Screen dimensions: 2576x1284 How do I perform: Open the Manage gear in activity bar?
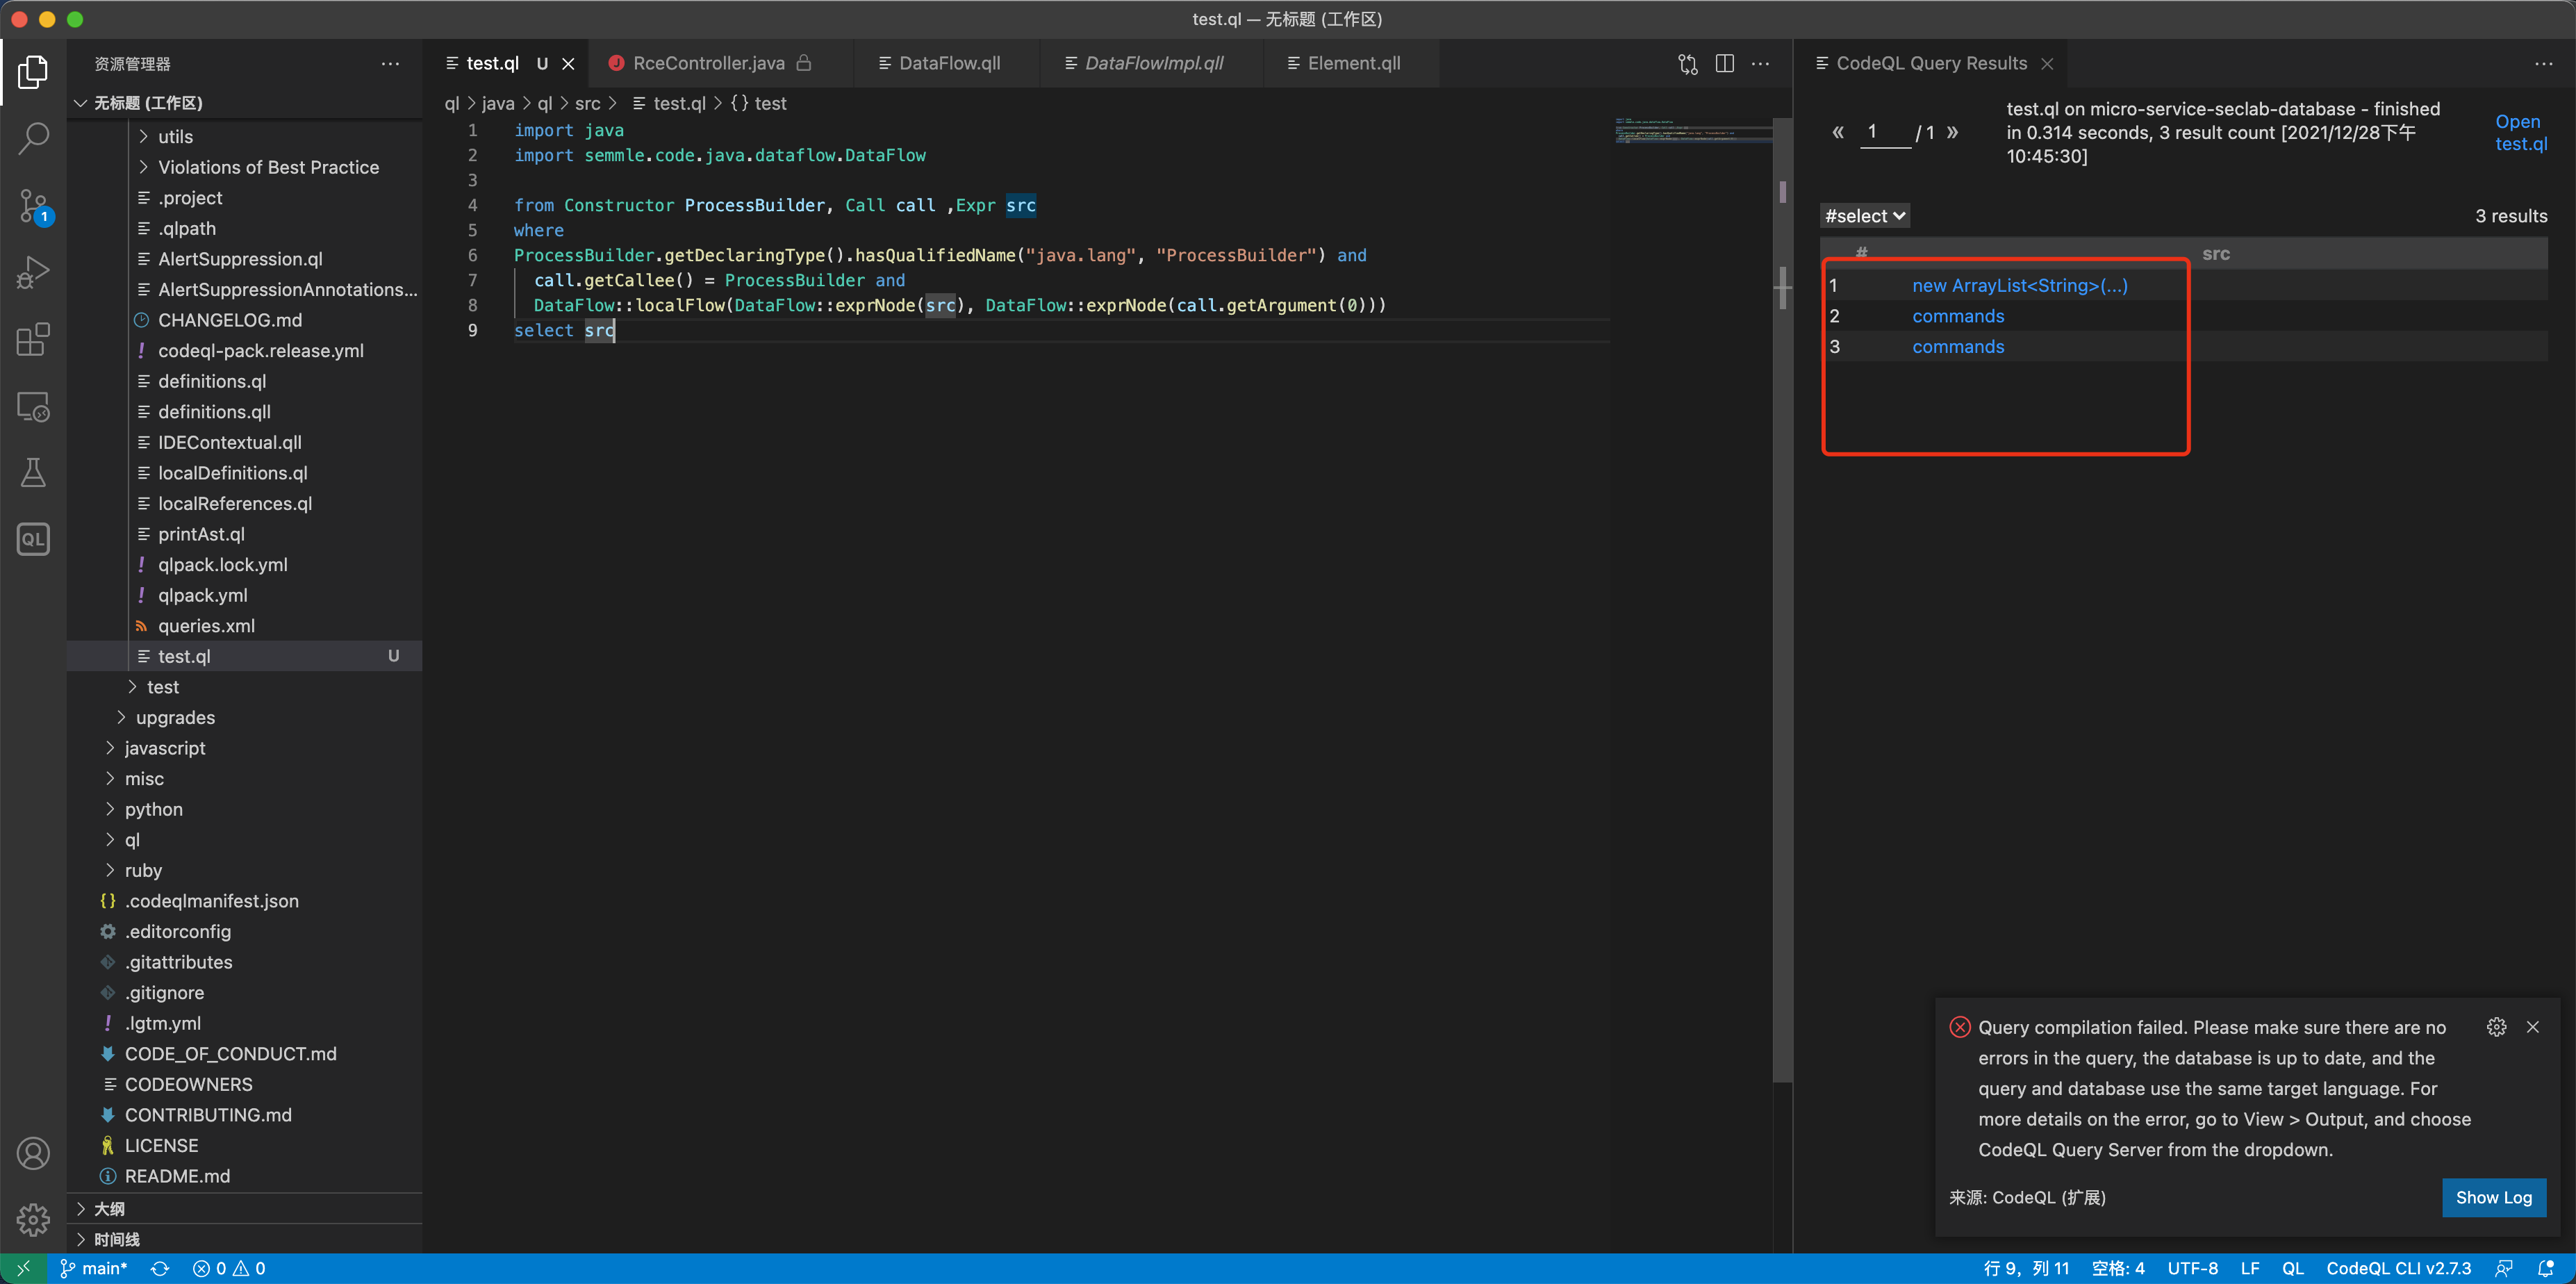point(33,1219)
